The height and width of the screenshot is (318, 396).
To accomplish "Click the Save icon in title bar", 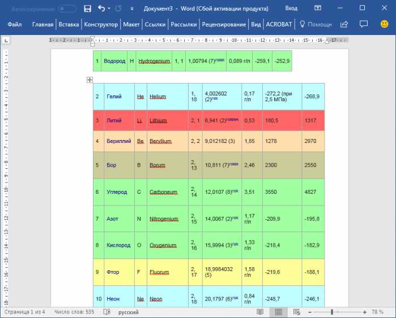I will (x=87, y=9).
